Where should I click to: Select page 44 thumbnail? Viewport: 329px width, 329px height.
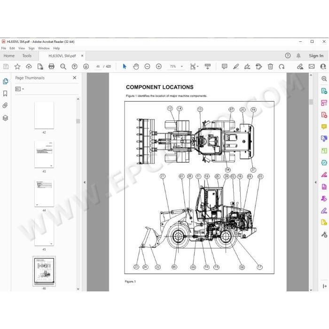[44, 193]
